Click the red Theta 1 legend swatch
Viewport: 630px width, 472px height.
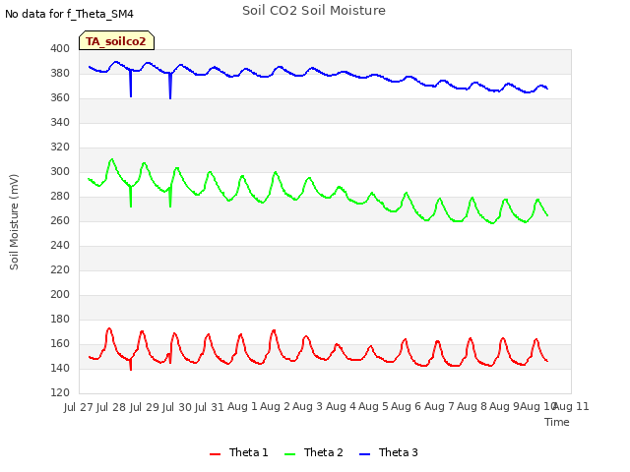216,454
